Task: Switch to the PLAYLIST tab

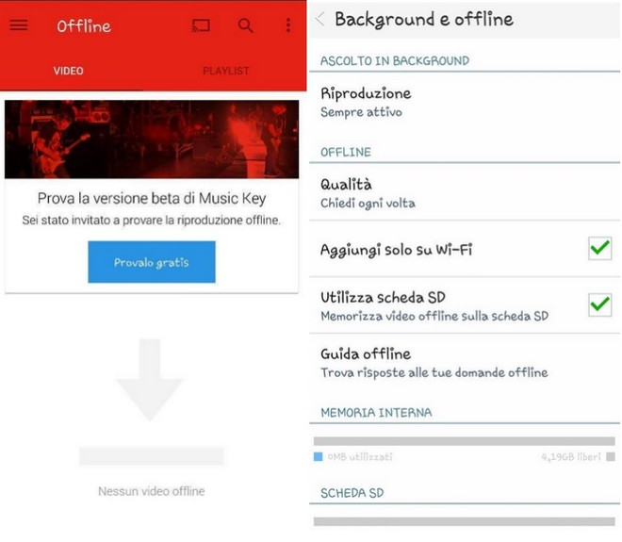Action: click(226, 71)
